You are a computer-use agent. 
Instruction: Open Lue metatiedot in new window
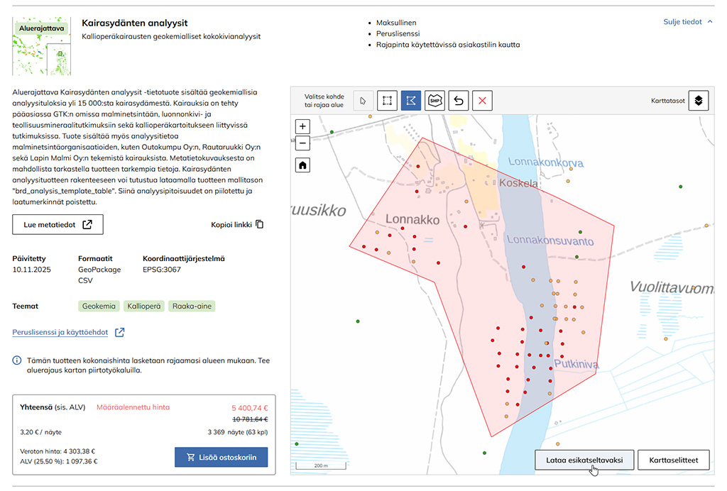58,224
